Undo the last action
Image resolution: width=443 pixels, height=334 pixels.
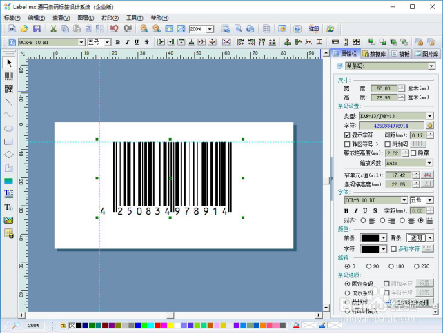pyautogui.click(x=115, y=28)
